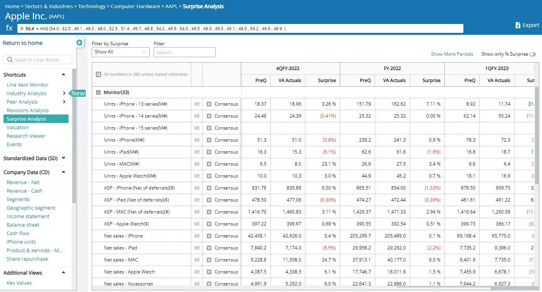Click the formula bar expand chevron
The height and width of the screenshot is (292, 542).
click(x=22, y=29)
